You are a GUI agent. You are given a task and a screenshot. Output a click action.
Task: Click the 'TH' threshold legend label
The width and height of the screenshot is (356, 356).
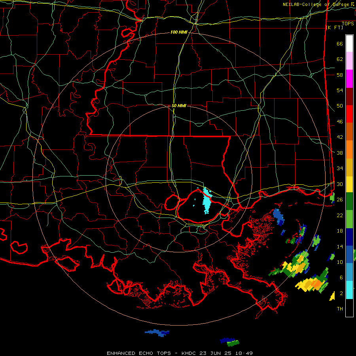point(340,309)
